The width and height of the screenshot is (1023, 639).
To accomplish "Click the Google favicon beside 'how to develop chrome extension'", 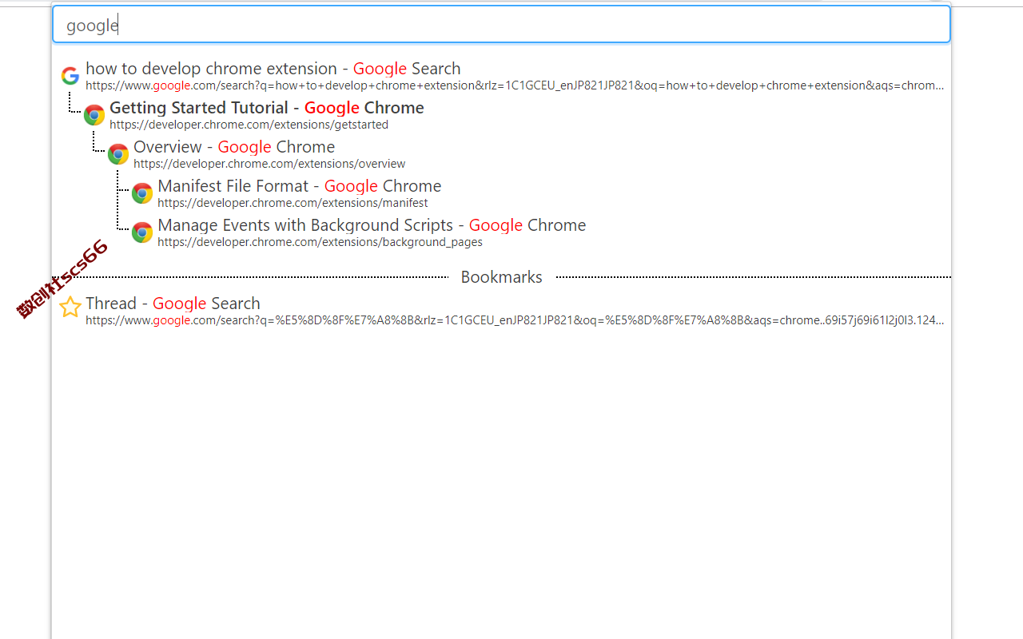I will [70, 76].
